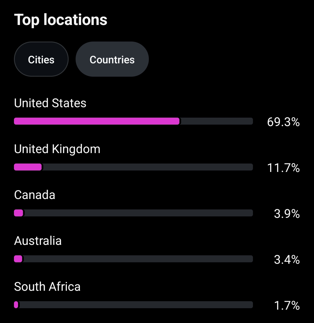Image resolution: width=314 pixels, height=323 pixels.
Task: Select the 3.9% percentage for Canada
Action: [x=287, y=214]
